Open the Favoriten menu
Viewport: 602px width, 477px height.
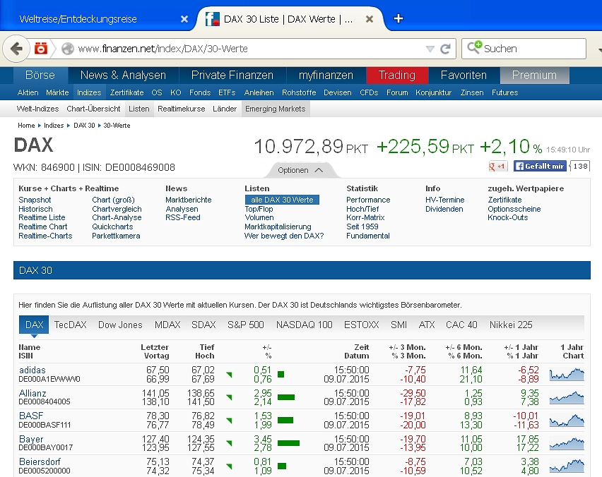coord(464,76)
